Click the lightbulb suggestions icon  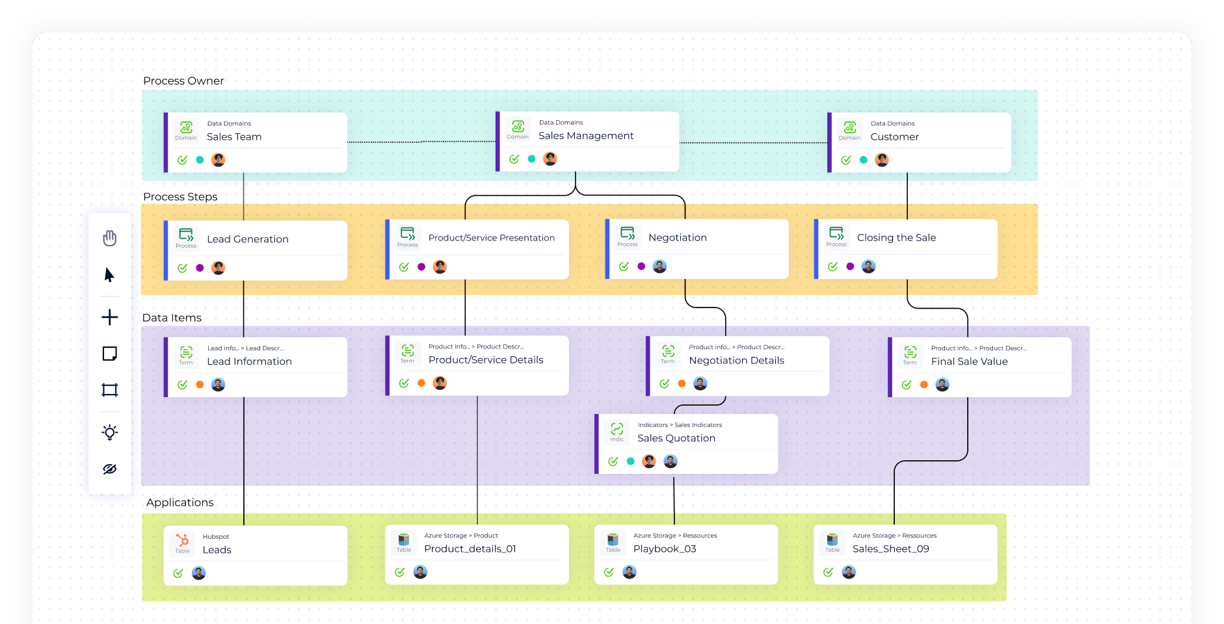click(x=109, y=432)
